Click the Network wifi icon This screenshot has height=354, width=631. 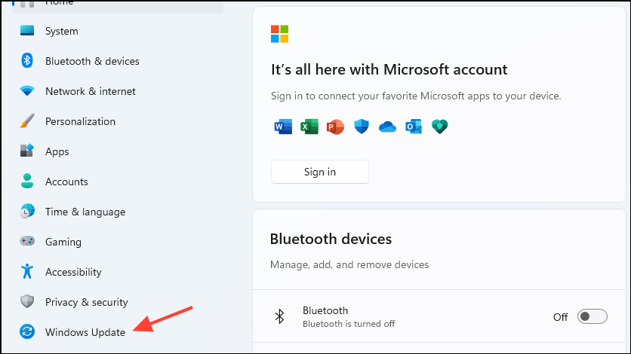pos(27,90)
